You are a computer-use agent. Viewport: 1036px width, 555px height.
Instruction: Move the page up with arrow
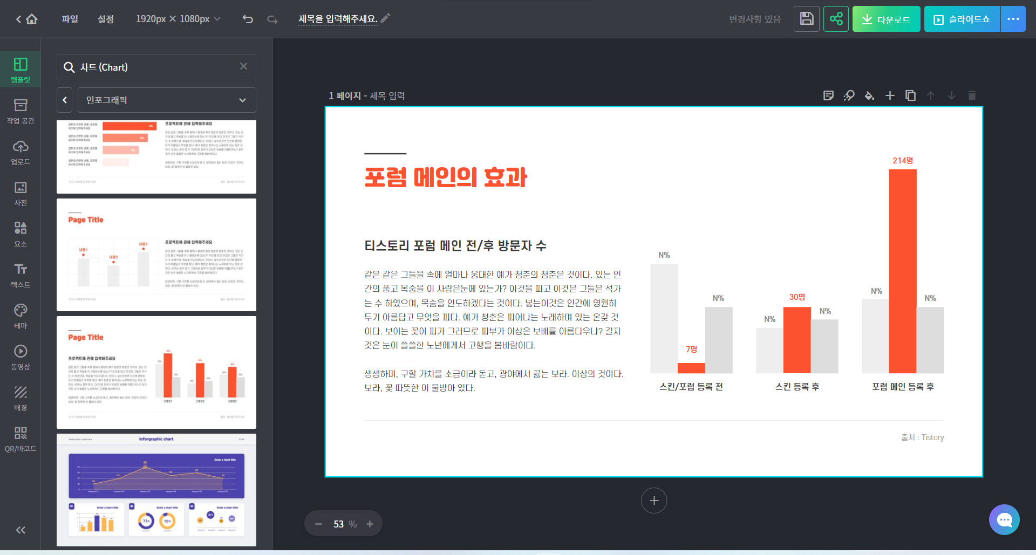931,95
